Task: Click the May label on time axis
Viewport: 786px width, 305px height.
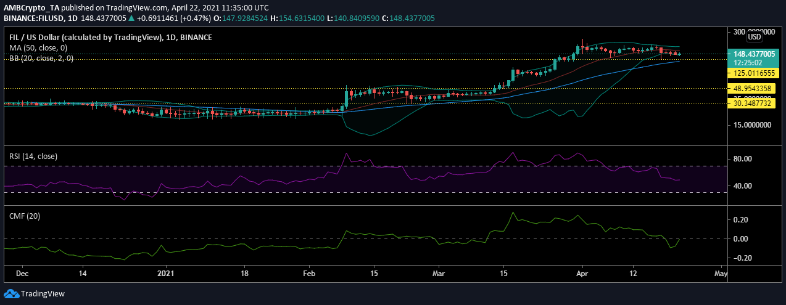Action: coord(721,272)
